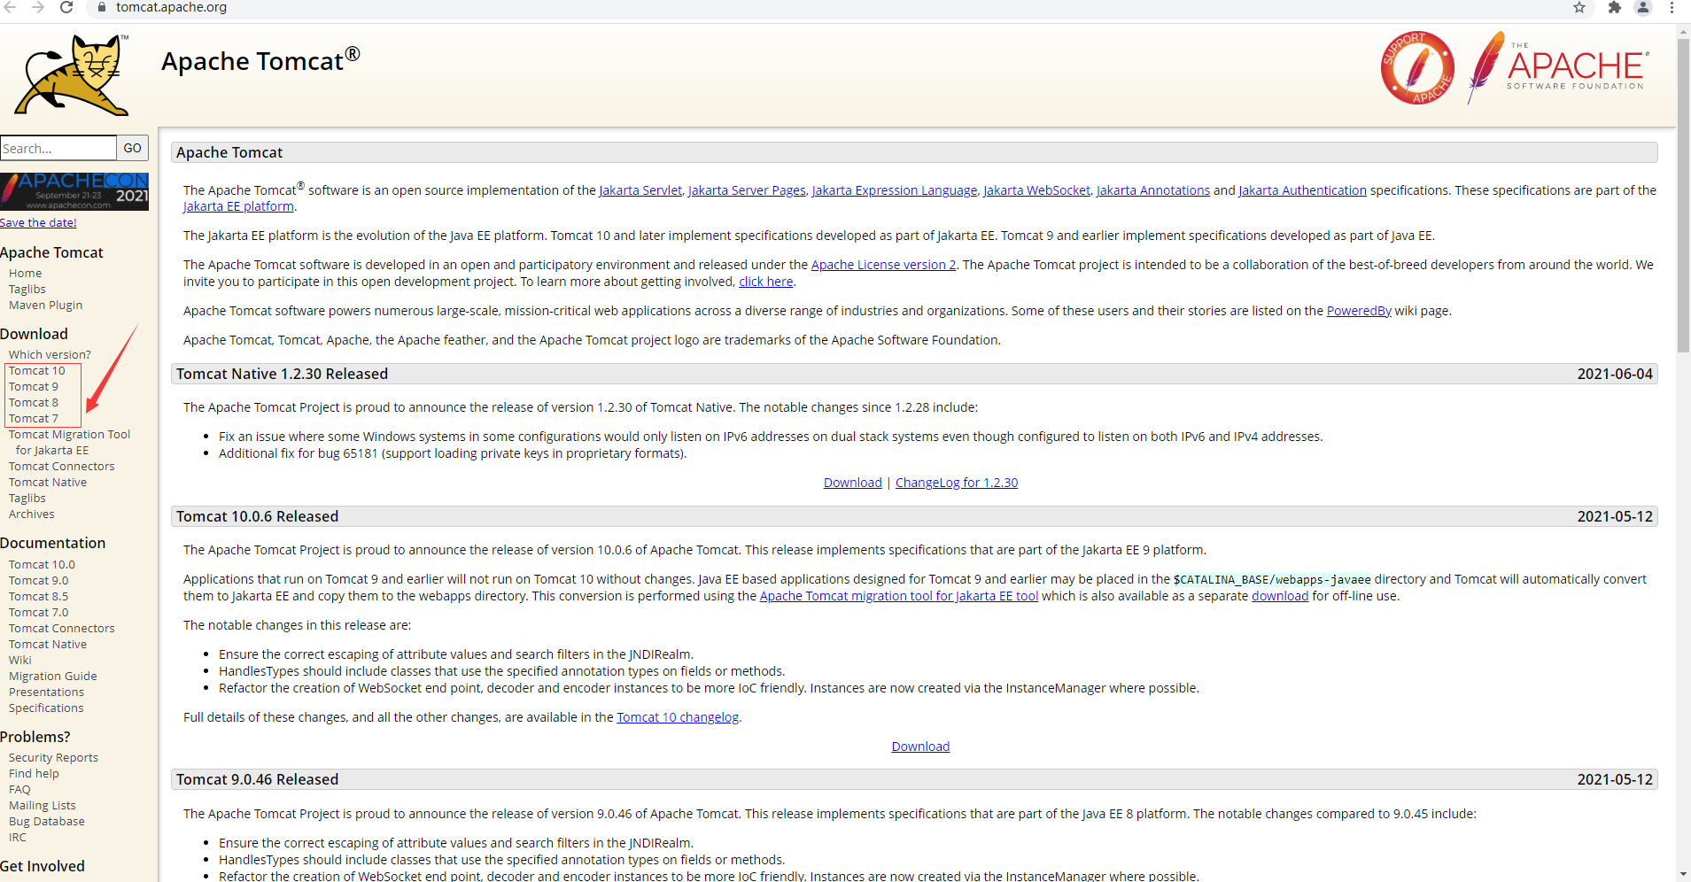Click the browser back arrow

(x=10, y=7)
